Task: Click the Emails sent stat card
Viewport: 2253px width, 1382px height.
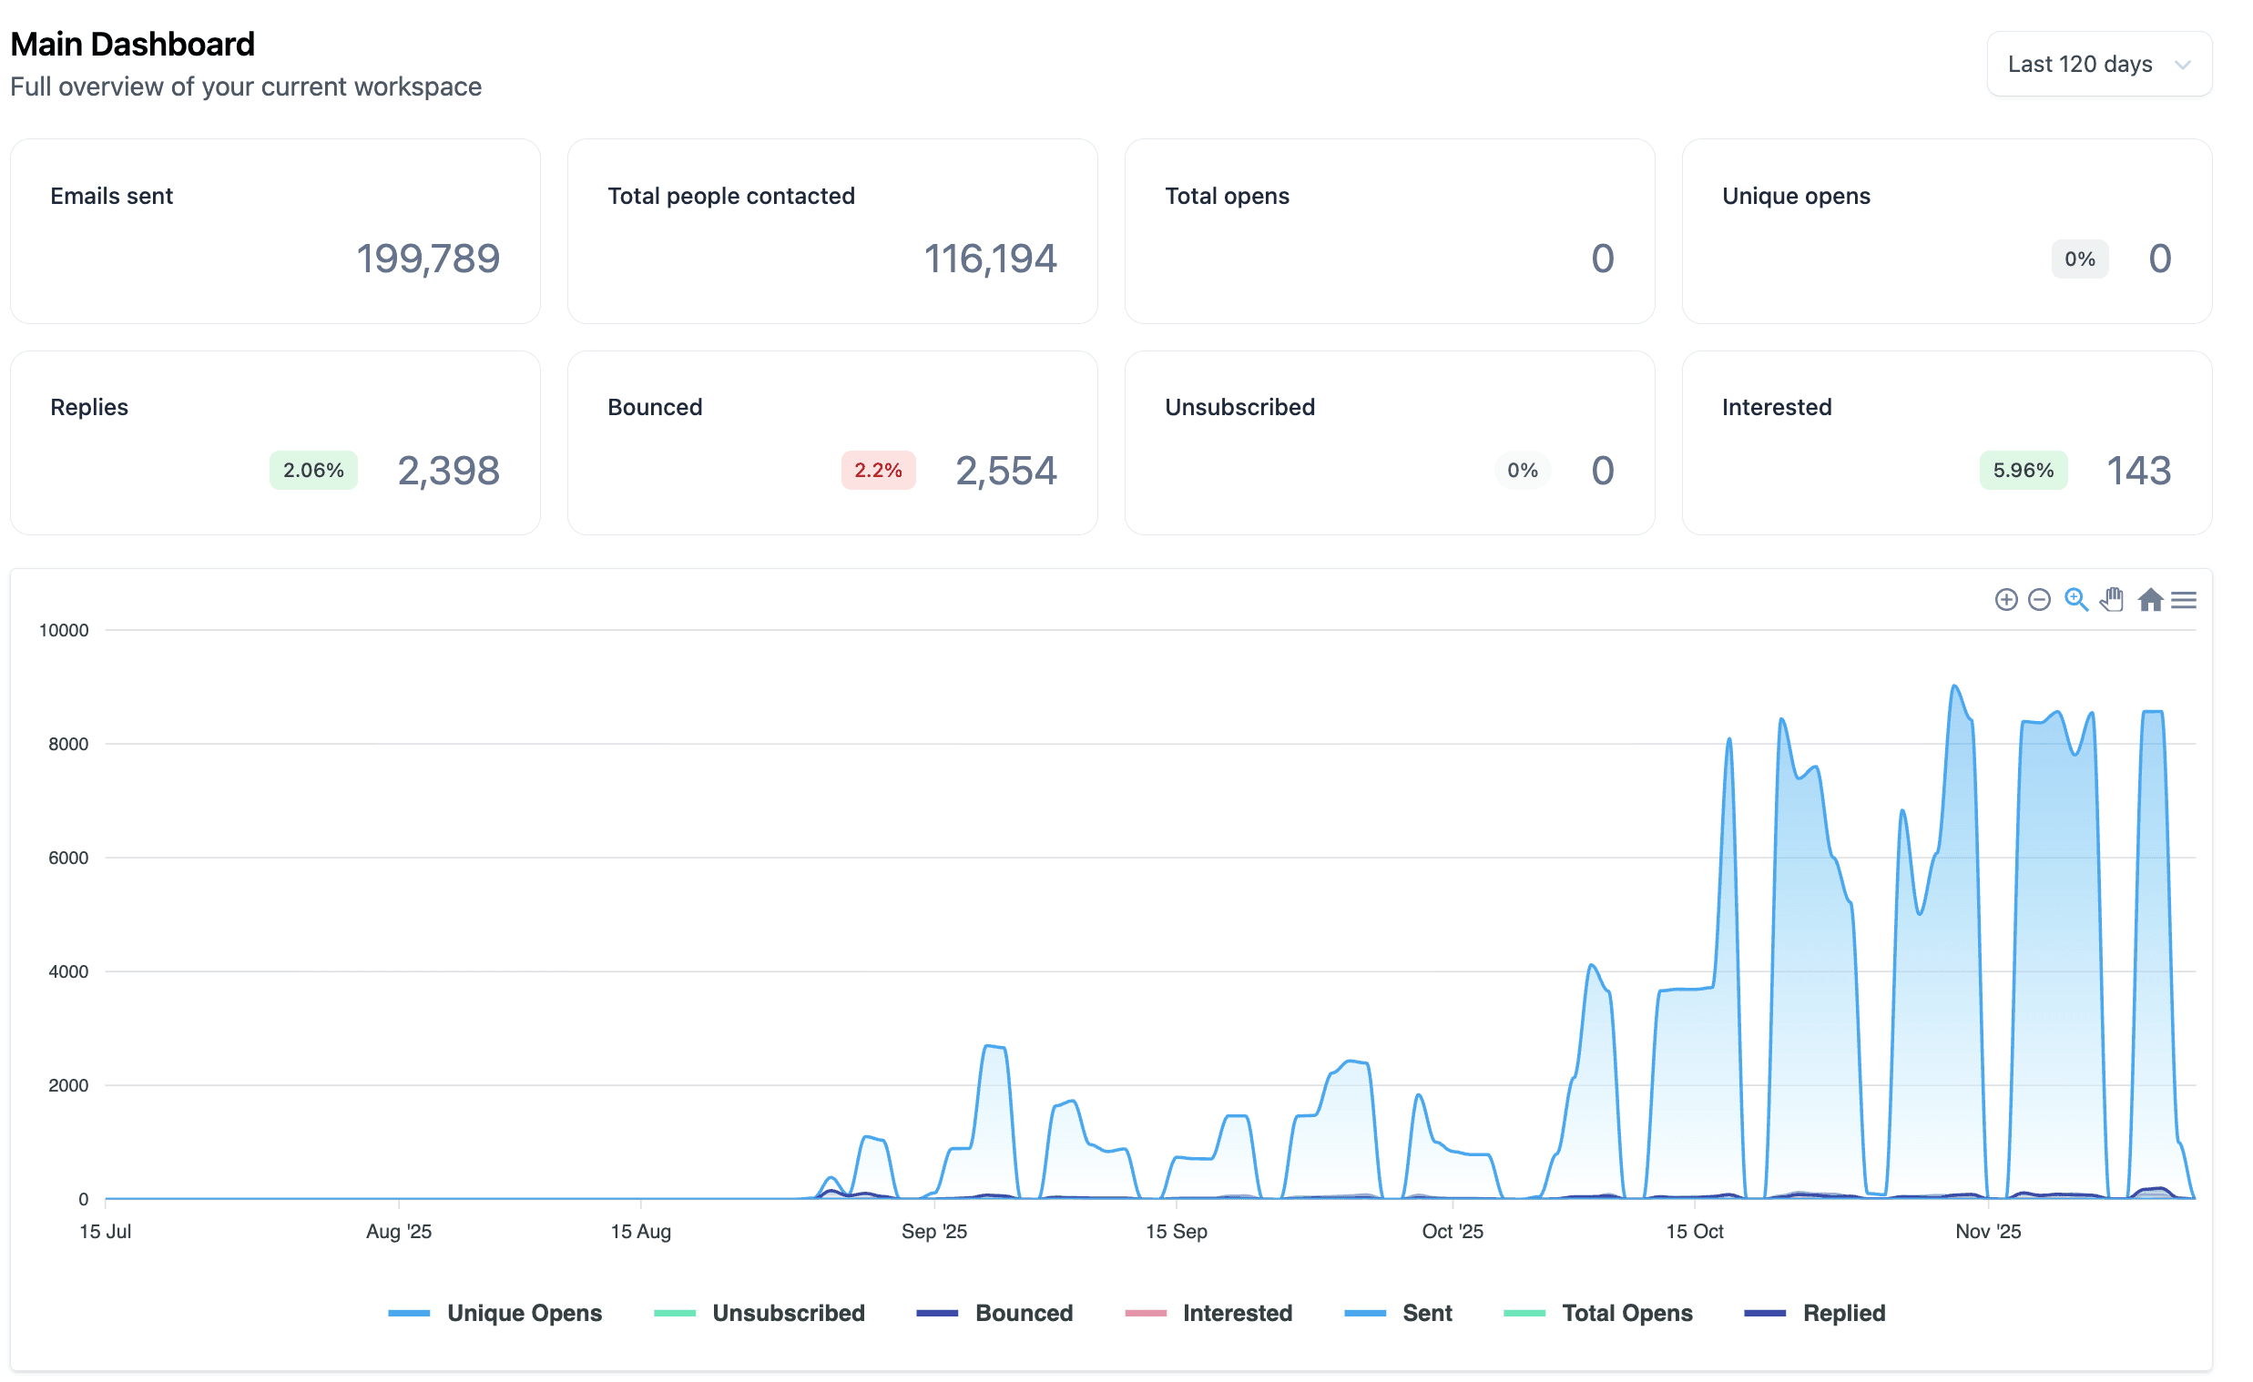Action: [x=275, y=231]
